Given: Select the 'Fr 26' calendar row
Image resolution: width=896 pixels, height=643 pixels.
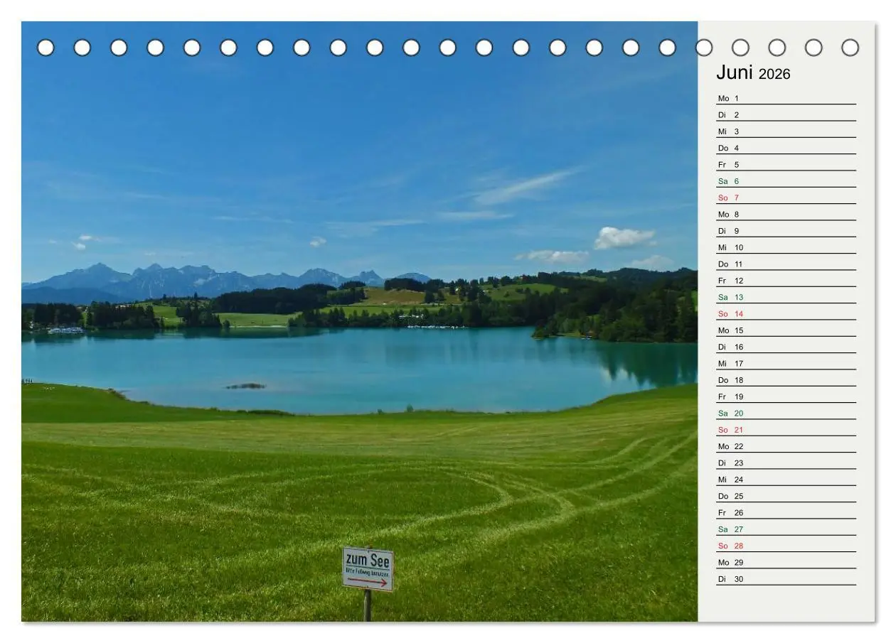Looking at the screenshot, I should [786, 512].
